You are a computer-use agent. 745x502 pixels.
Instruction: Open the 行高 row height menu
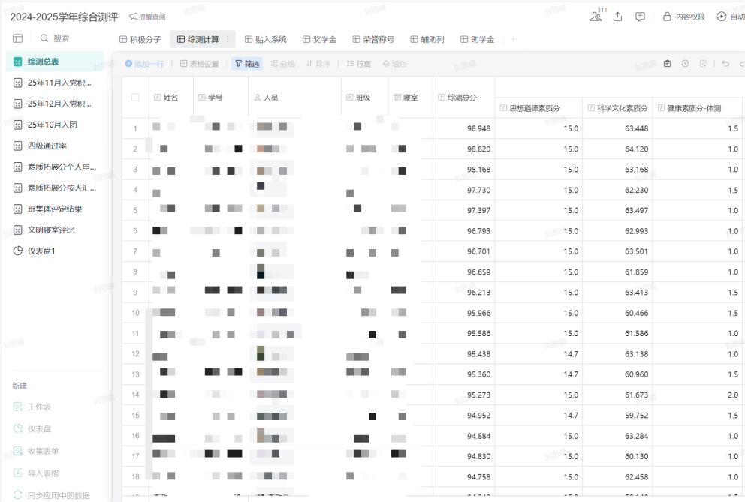358,64
